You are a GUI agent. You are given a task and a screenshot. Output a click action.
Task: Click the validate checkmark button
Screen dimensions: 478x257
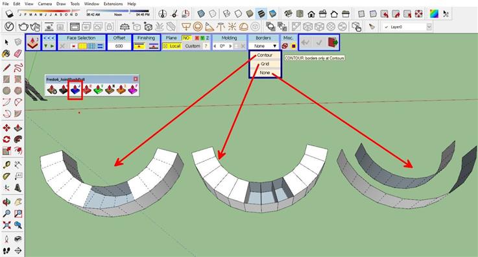click(x=319, y=42)
